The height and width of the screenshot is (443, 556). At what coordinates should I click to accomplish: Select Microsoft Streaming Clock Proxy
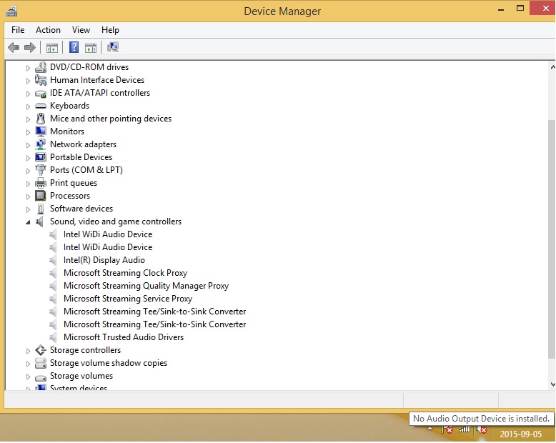click(125, 273)
